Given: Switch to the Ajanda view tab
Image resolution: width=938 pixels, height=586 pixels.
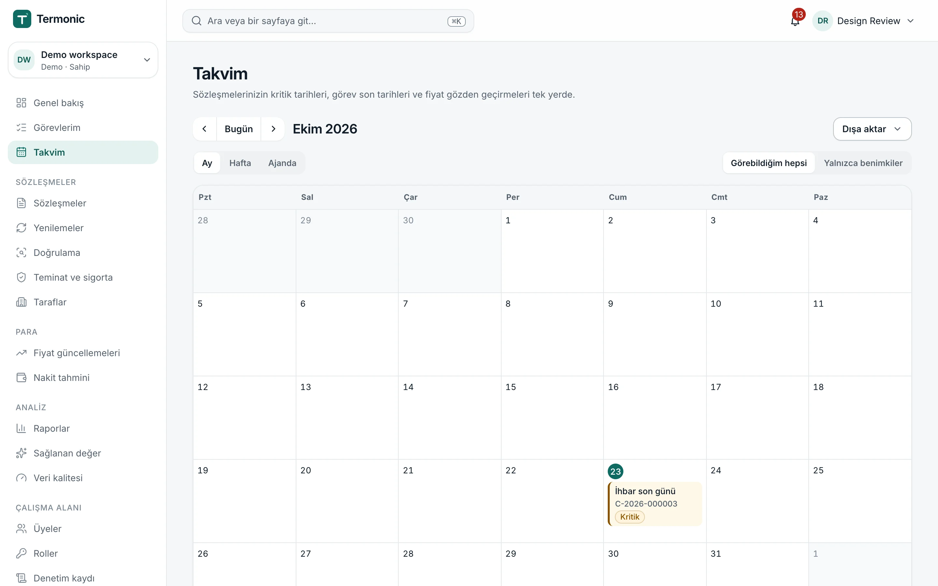Looking at the screenshot, I should pyautogui.click(x=282, y=163).
